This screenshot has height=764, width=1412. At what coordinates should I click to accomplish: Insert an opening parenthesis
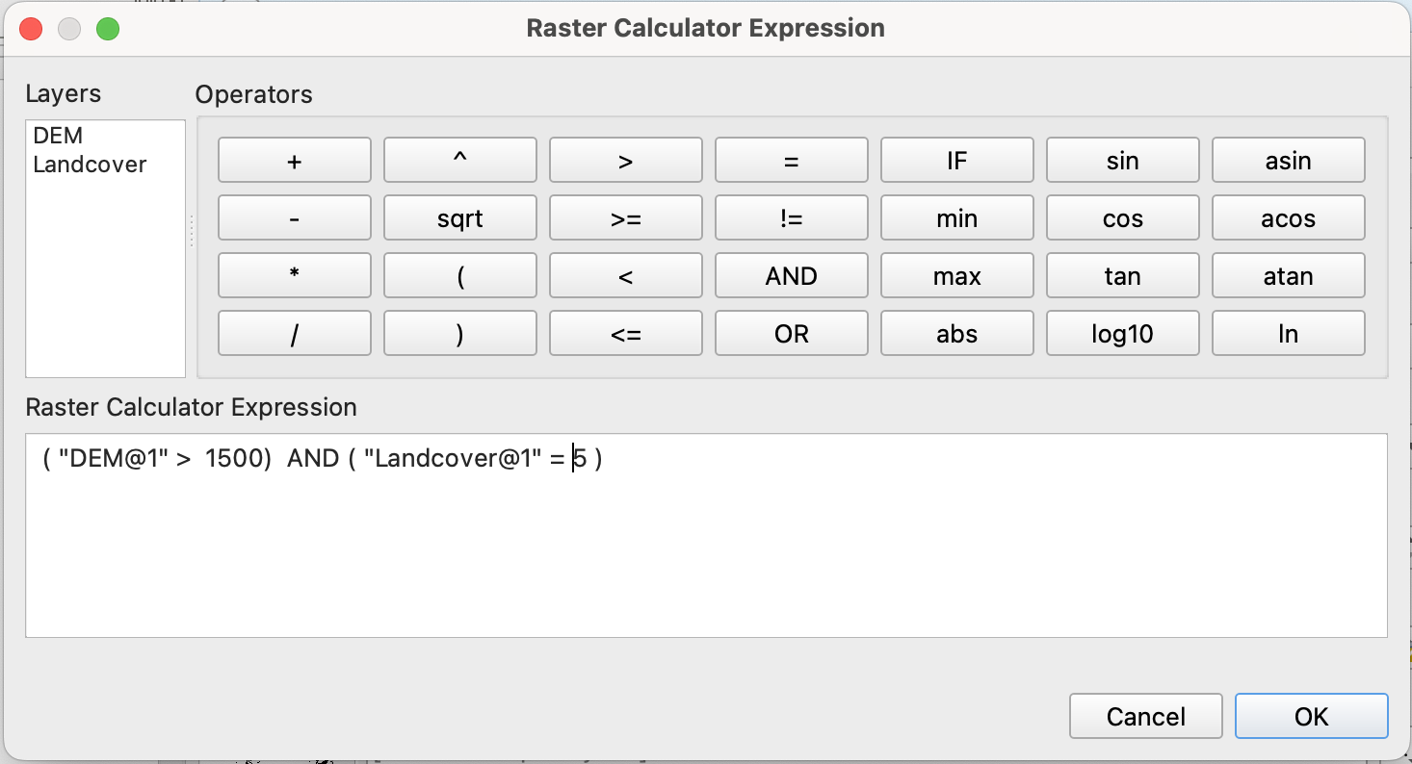(x=459, y=276)
